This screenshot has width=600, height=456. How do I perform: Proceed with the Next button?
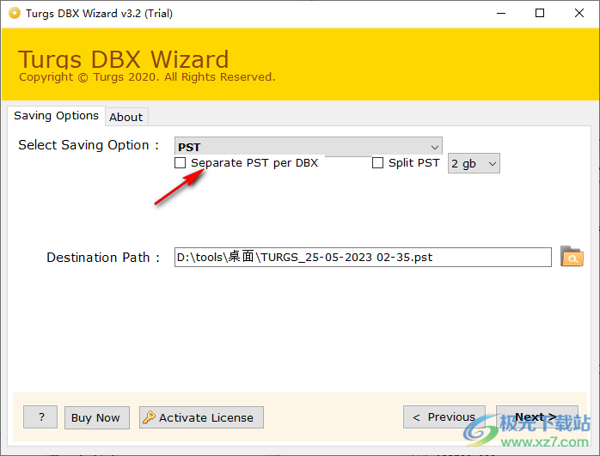537,416
